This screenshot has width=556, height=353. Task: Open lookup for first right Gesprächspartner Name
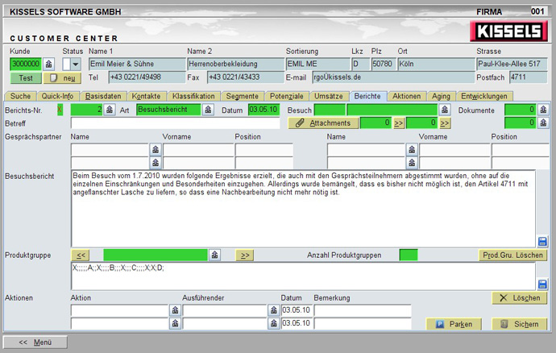tap(412, 150)
